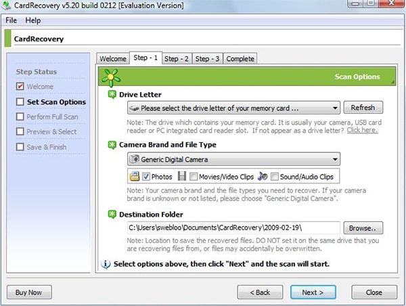Click the music note Sound icon
Viewport: 406px width, 306px height.
pyautogui.click(x=263, y=176)
